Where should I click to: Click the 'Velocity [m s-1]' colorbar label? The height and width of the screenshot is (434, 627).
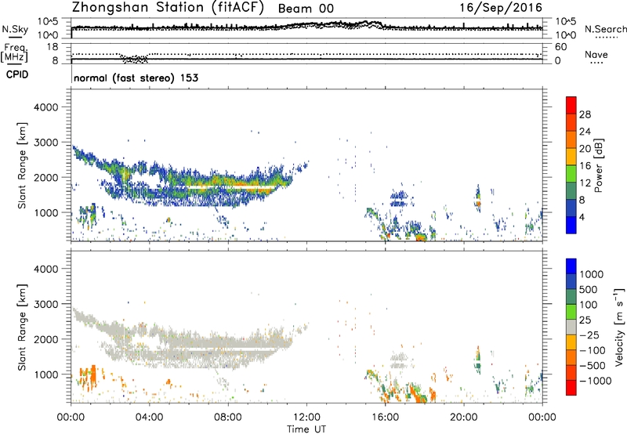(620, 327)
